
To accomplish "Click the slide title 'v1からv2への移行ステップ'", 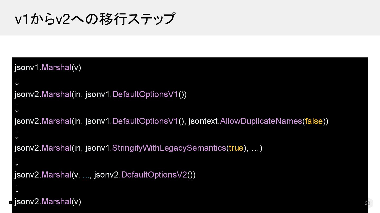I will click(x=95, y=19).
